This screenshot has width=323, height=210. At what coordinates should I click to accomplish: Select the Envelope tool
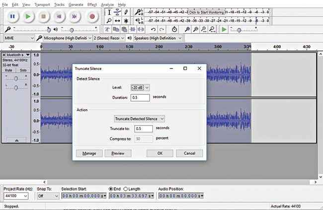[x=117, y=12]
